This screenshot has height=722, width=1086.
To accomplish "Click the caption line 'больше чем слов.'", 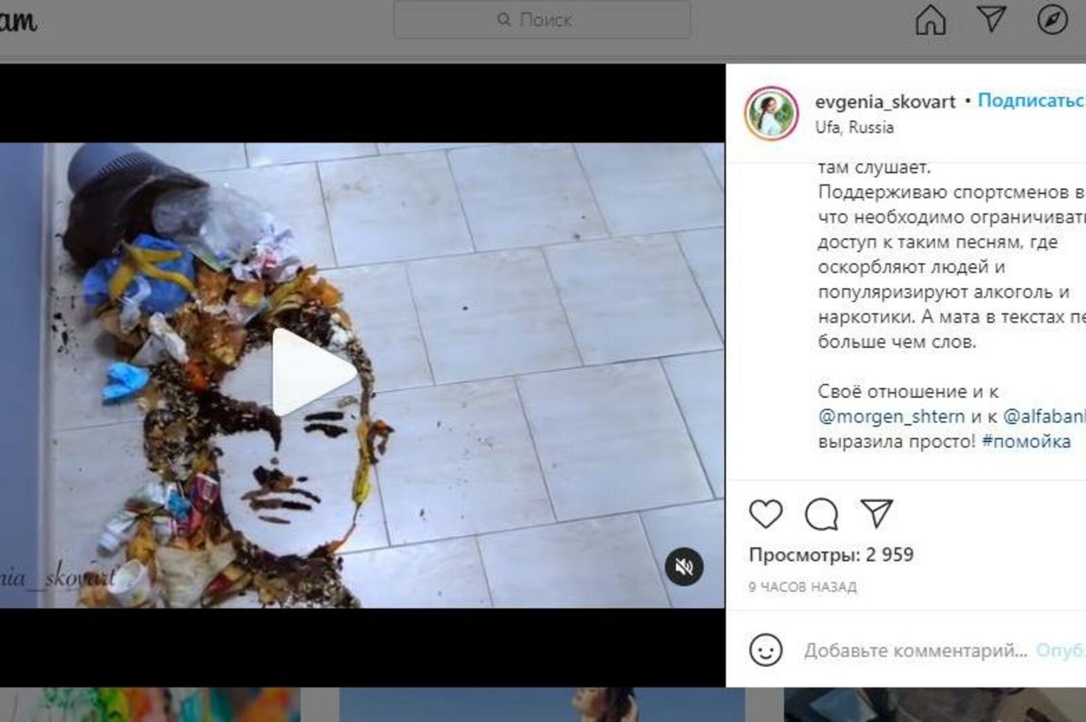I will [x=897, y=342].
